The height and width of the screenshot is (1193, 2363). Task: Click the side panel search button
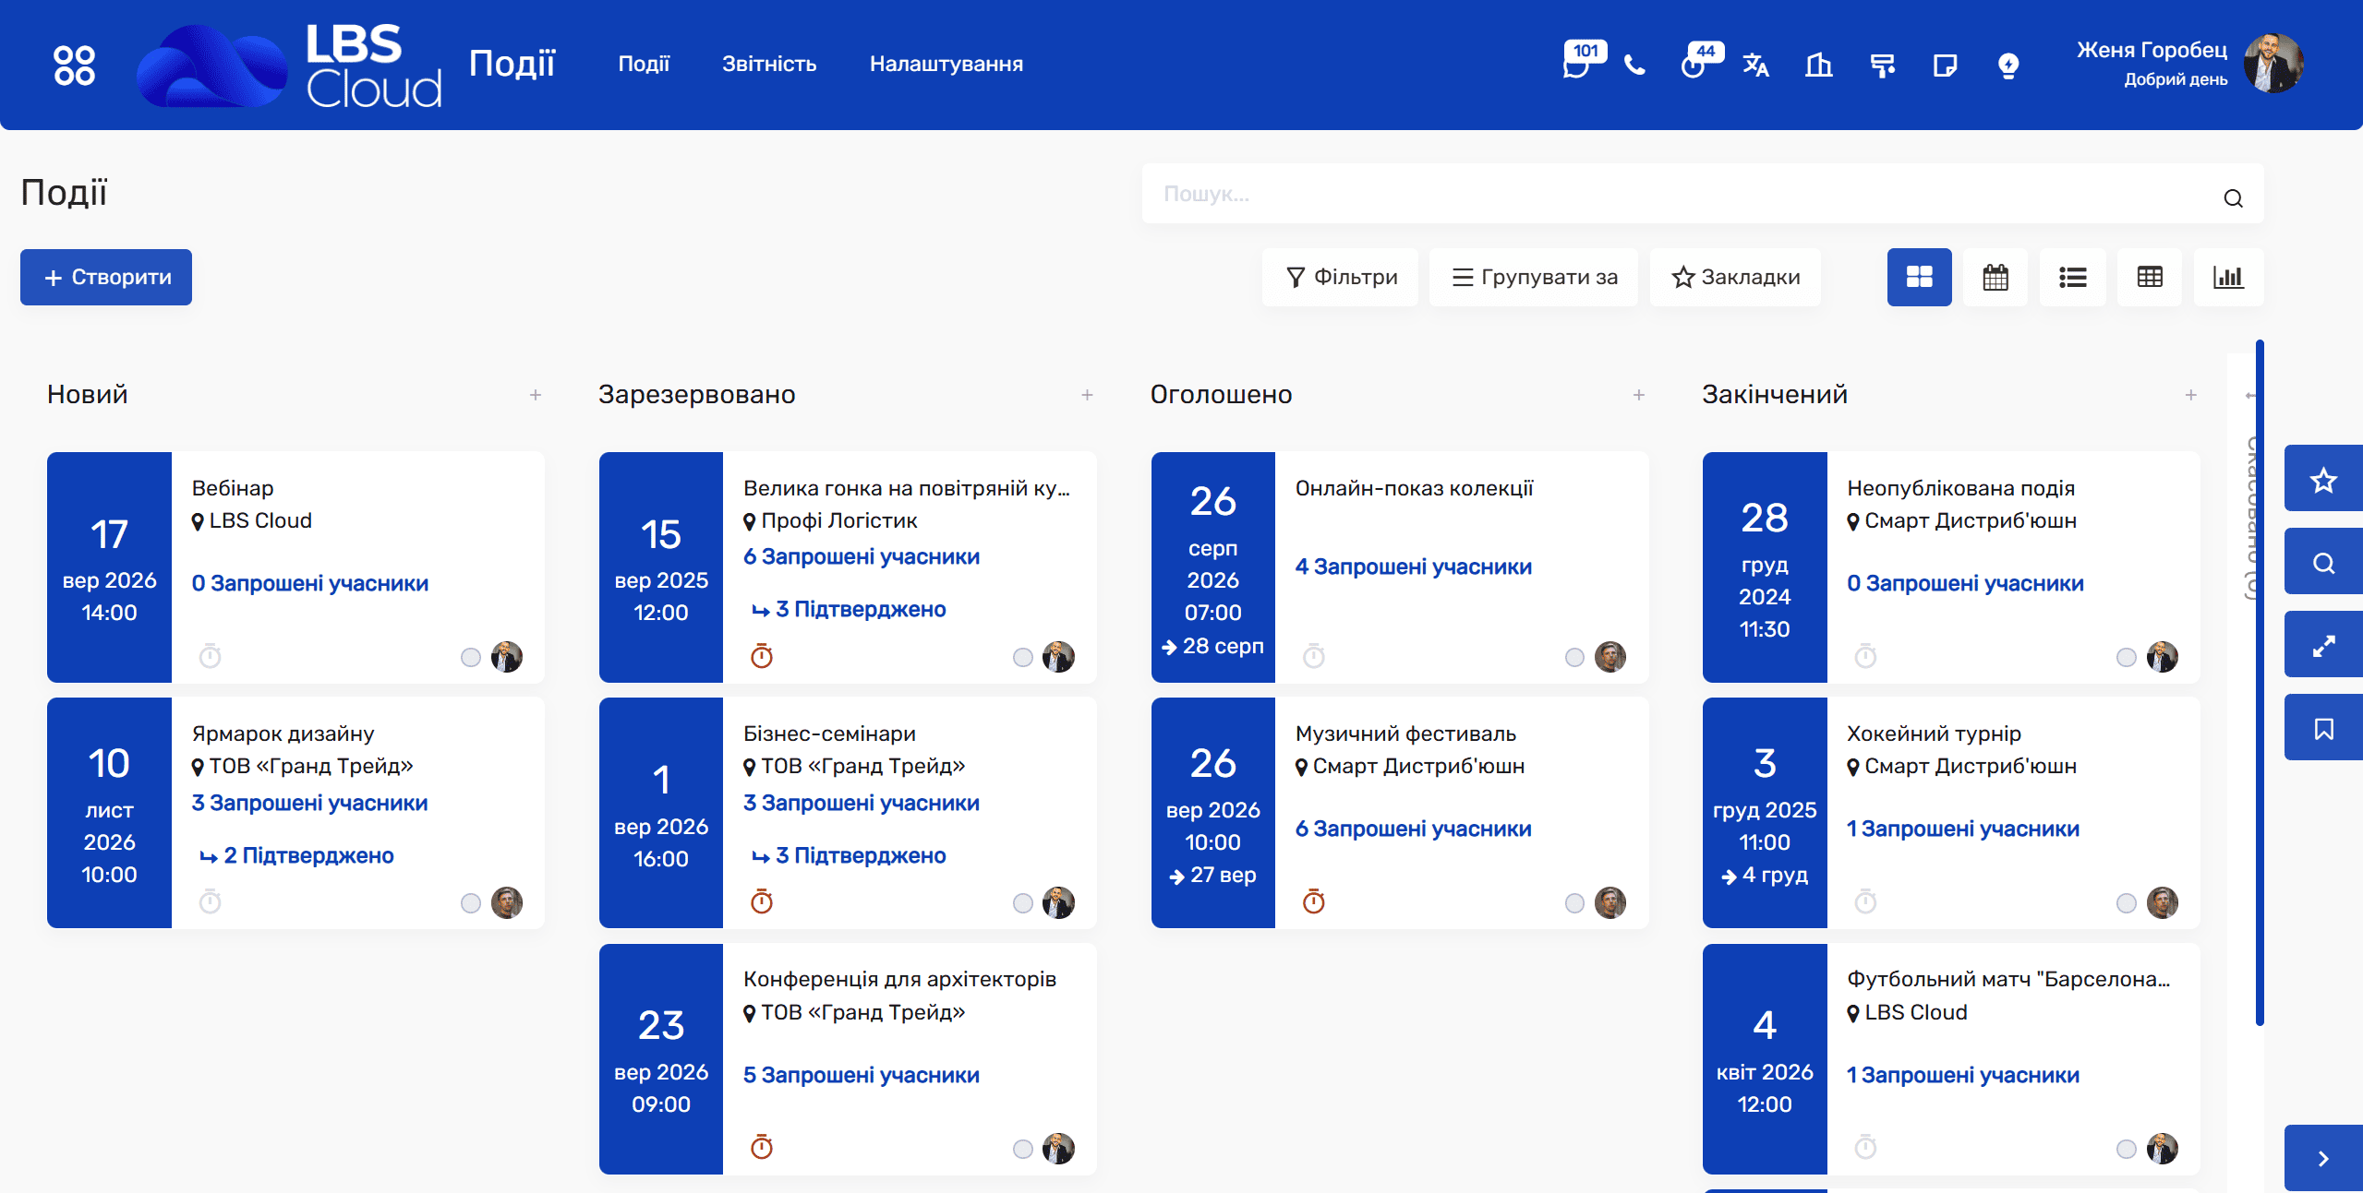(2323, 563)
